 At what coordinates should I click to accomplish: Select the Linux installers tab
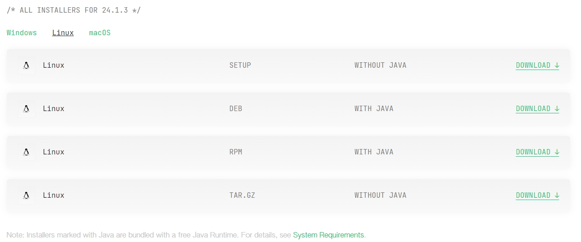(63, 33)
